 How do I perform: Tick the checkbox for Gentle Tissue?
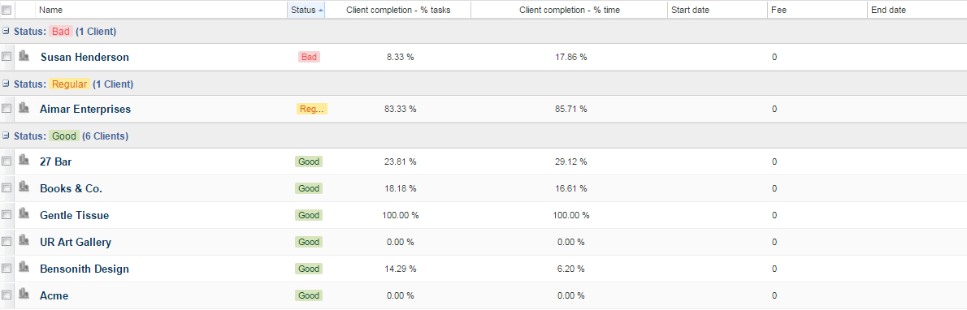pos(7,215)
